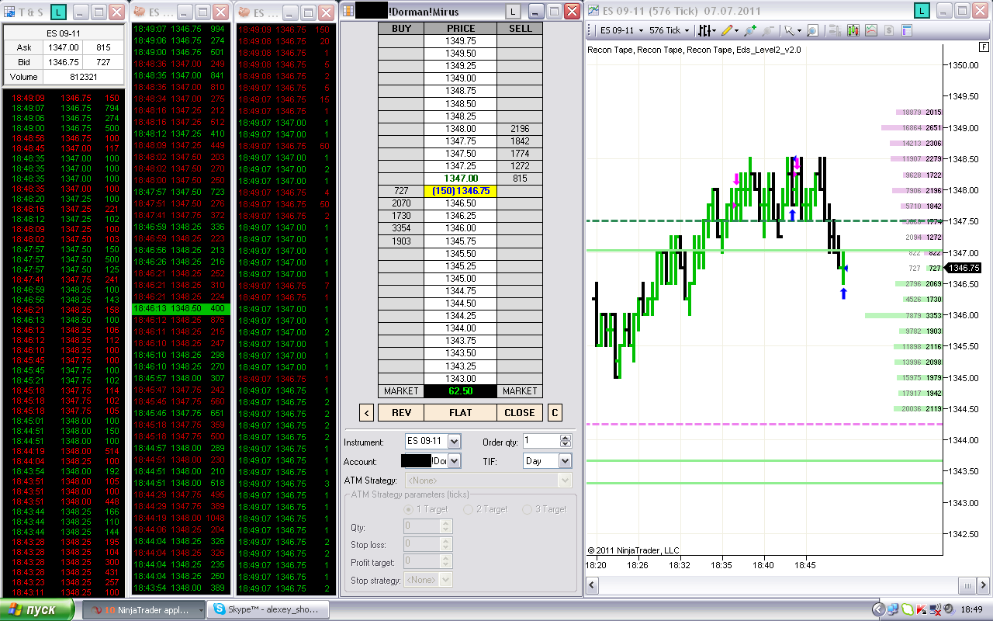
Task: Click the Order qty input field
Action: click(x=541, y=441)
